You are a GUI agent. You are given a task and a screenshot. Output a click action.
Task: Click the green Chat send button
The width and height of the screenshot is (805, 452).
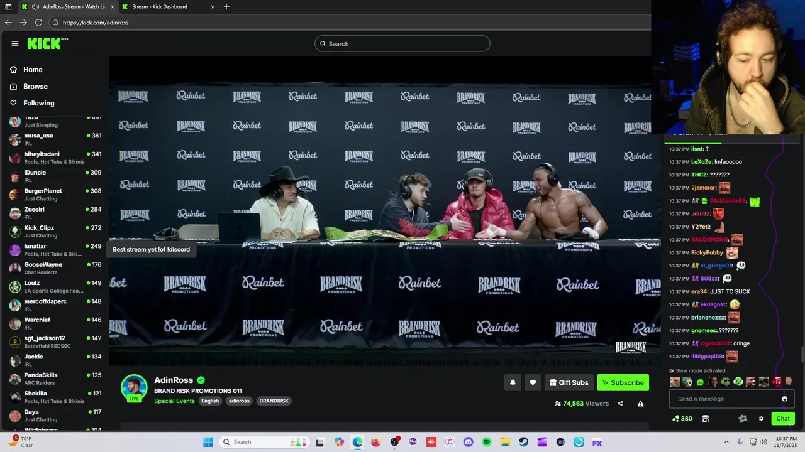(x=783, y=419)
